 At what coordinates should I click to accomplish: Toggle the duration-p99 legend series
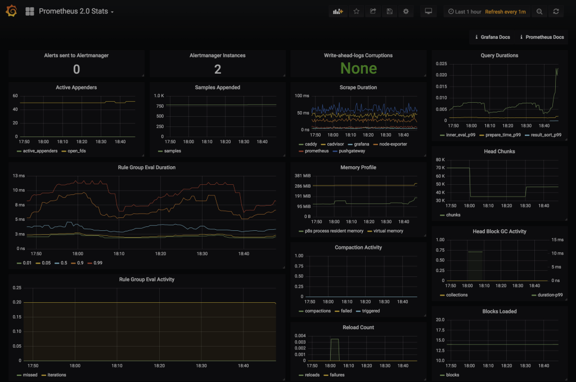point(550,295)
